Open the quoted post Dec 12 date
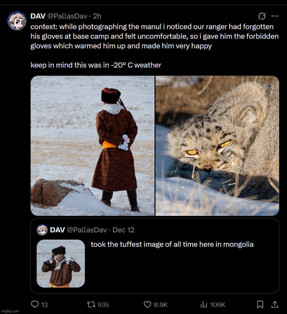 123,230
